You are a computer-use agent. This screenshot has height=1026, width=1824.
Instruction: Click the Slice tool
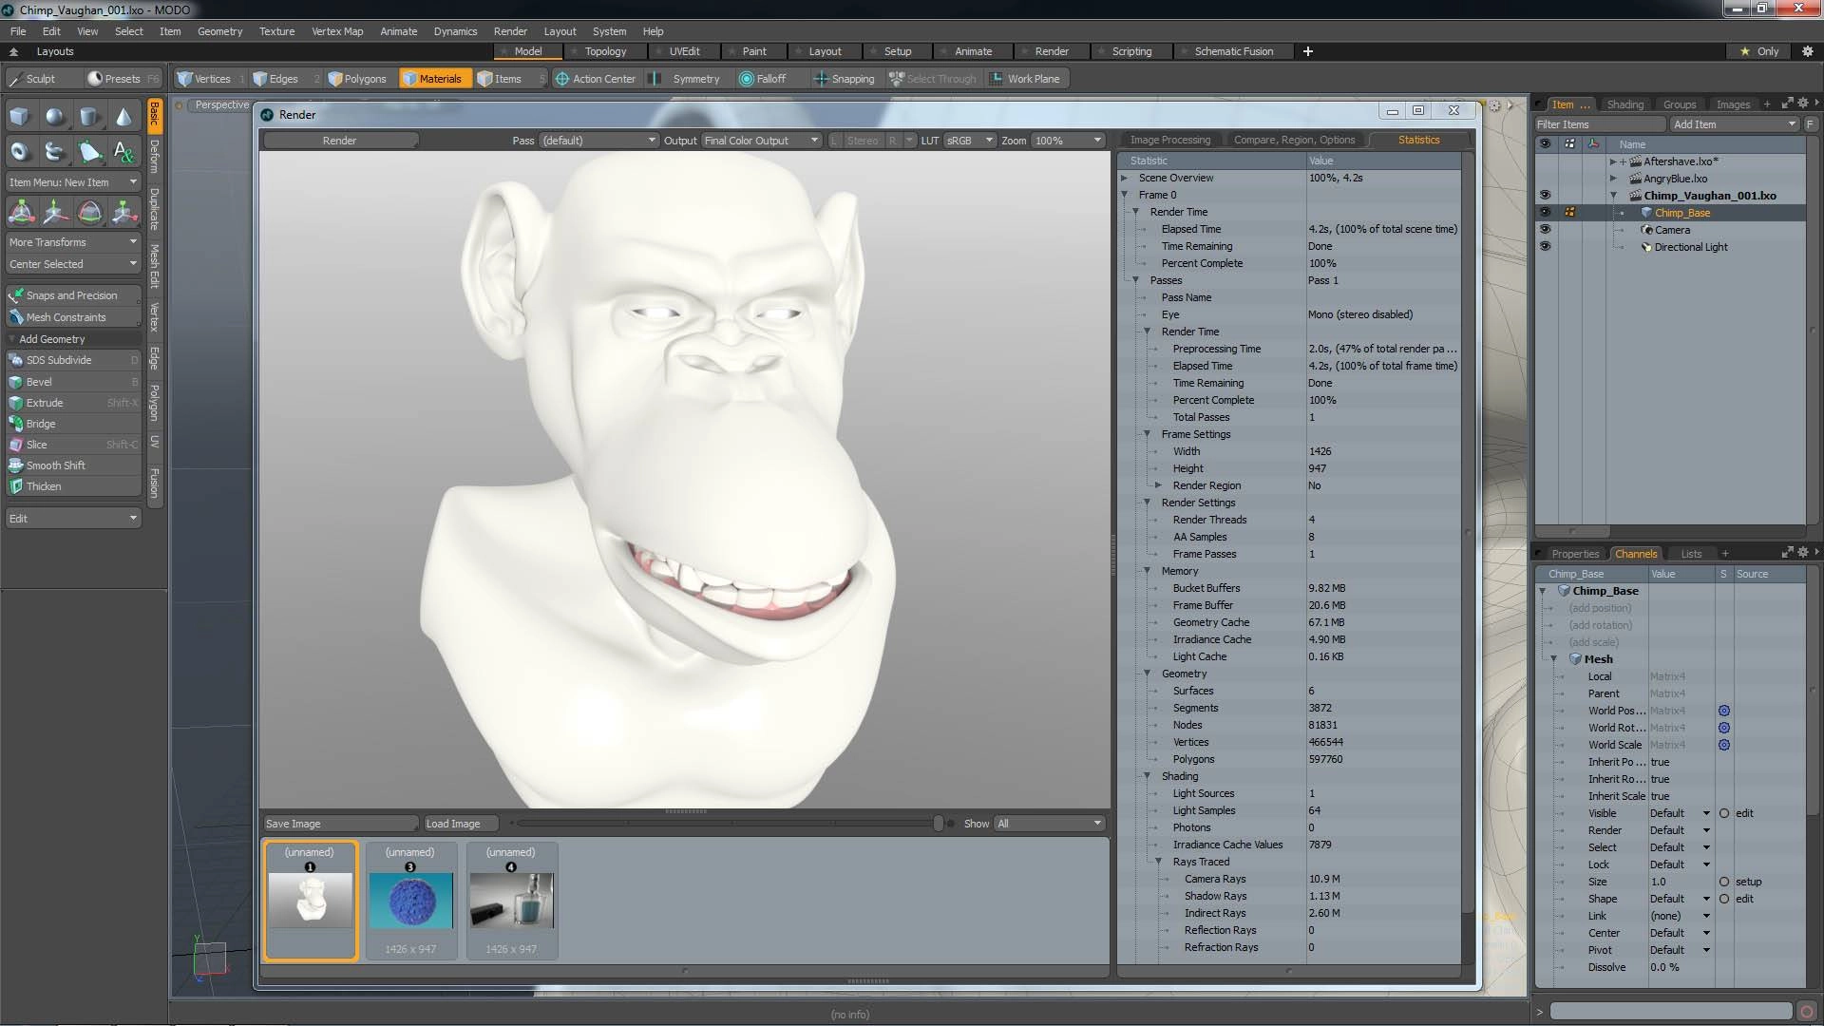click(73, 445)
